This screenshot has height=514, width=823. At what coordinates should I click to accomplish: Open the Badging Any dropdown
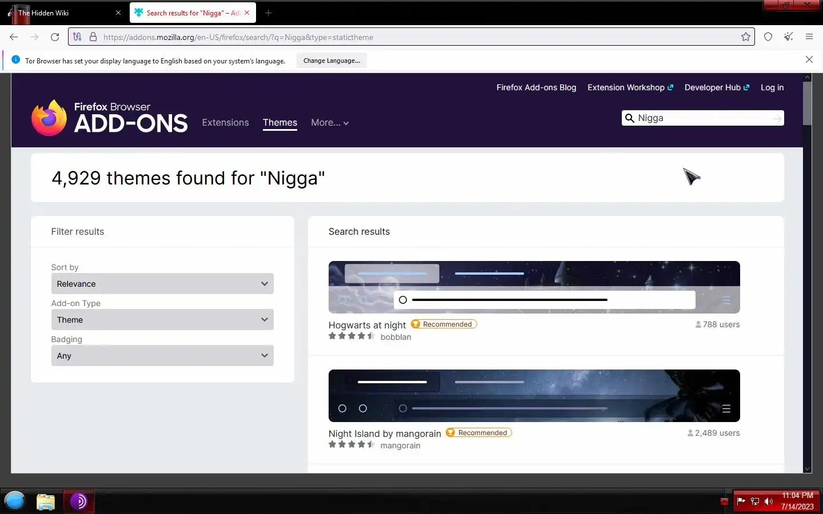162,356
